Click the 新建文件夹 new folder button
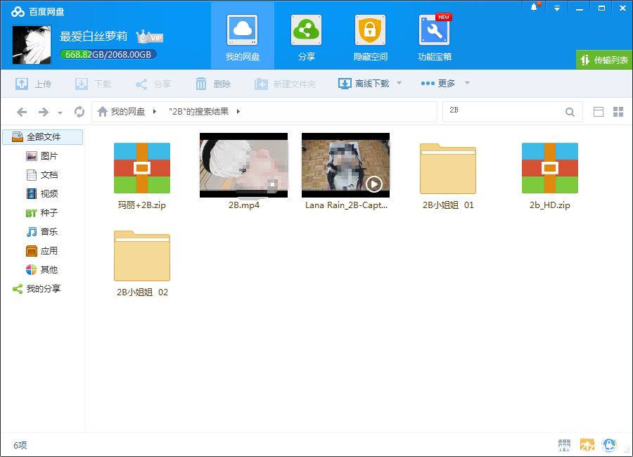The height and width of the screenshot is (457, 633). (285, 84)
